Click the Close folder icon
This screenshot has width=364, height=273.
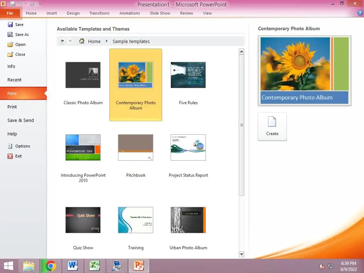(x=10, y=54)
